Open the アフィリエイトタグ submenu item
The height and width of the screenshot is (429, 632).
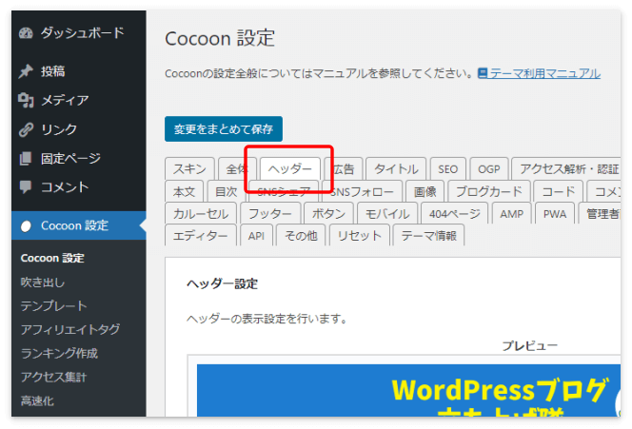70,329
